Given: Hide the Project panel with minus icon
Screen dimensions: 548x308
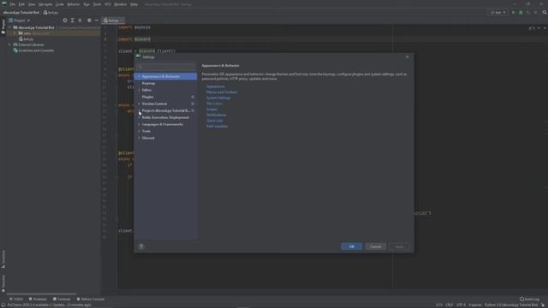Looking at the screenshot, I should coord(97,21).
